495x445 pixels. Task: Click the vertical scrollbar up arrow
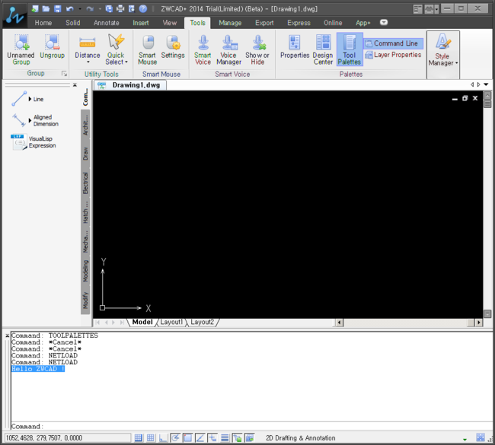tap(487, 95)
